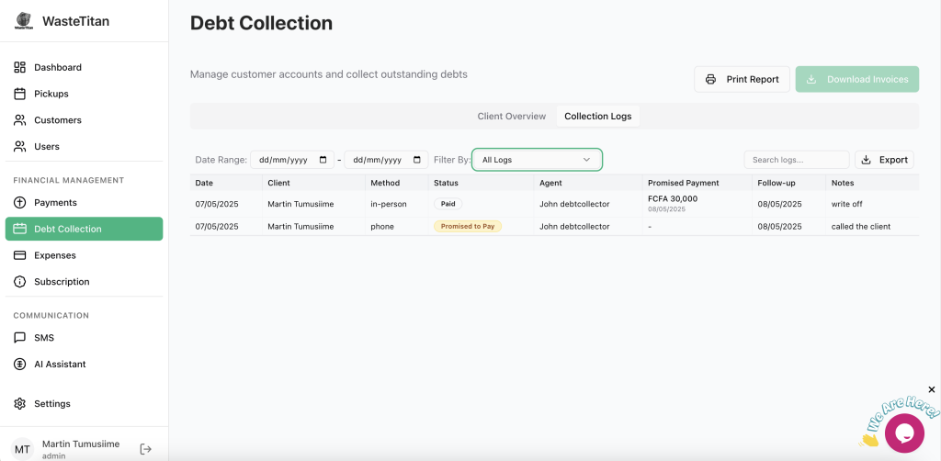Click the Download Invoices button
This screenshot has height=461, width=941.
(x=857, y=79)
